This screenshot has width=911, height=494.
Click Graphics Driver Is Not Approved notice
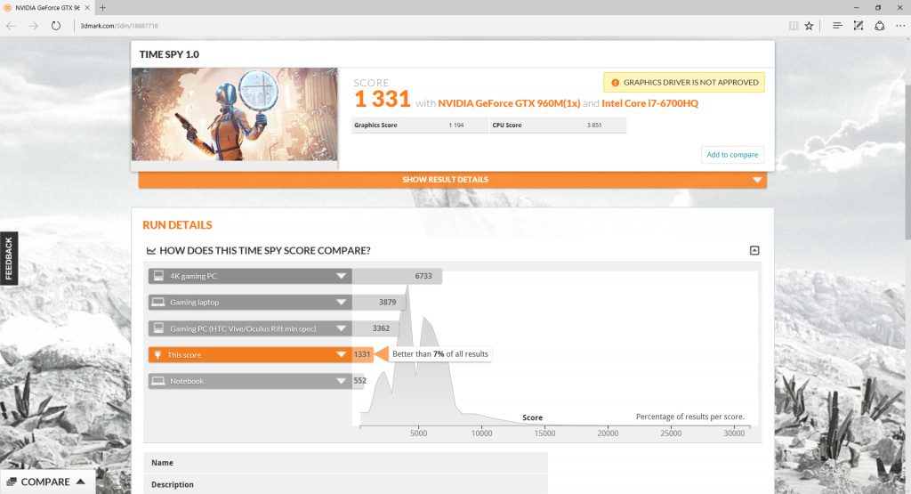(x=684, y=83)
